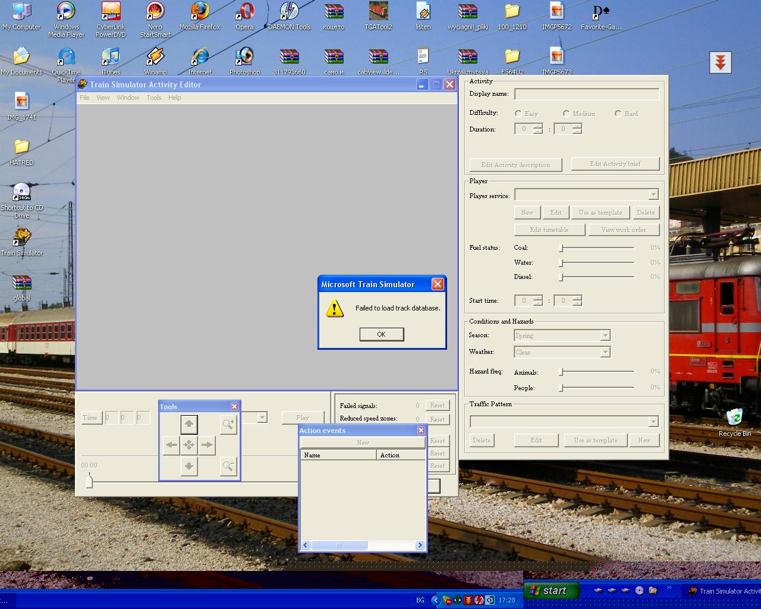Screen dimensions: 761x609
Task: Select the Recycle Bin icon
Action: click(734, 422)
